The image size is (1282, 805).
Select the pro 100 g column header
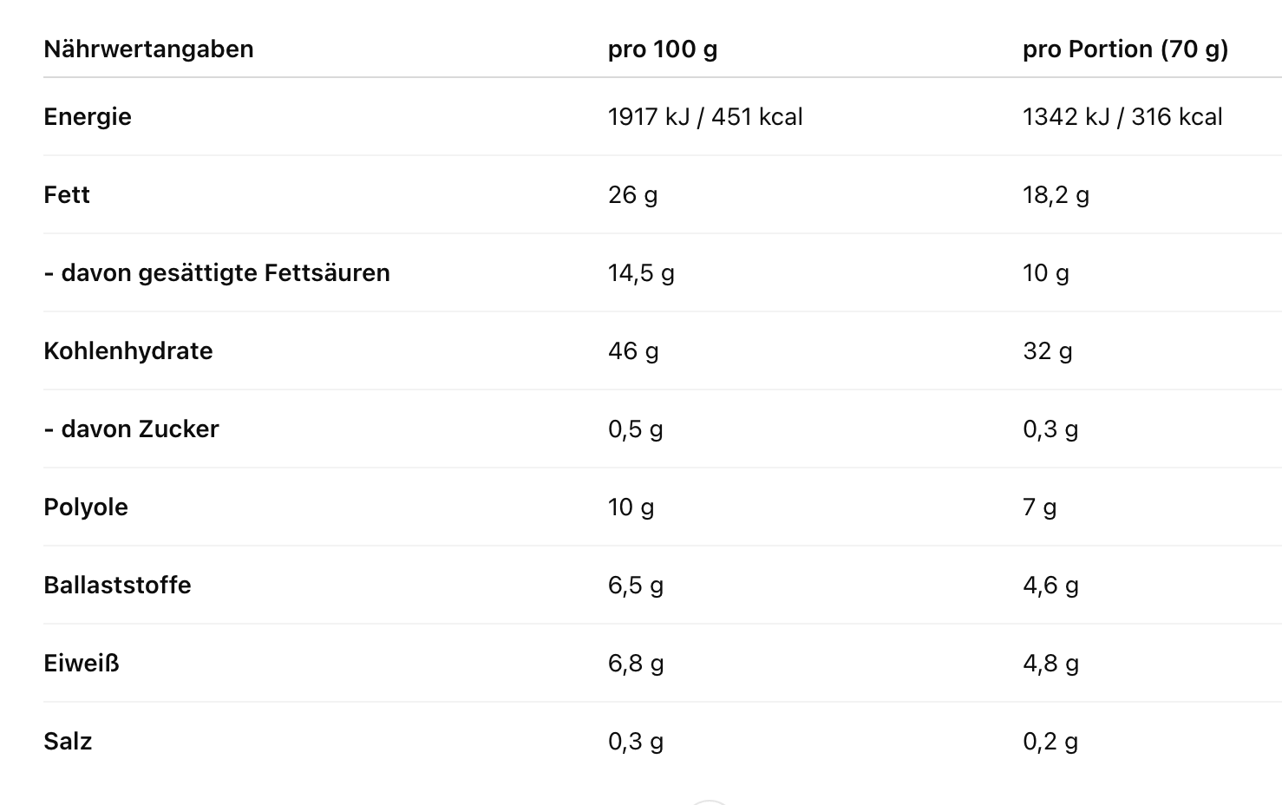pos(662,49)
